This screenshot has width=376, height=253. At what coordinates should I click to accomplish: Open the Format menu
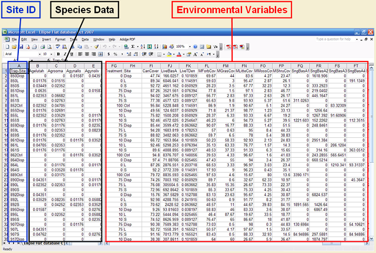click(60, 39)
